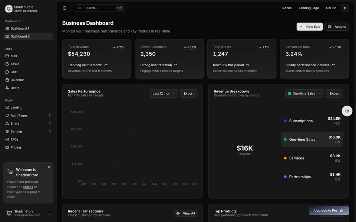Click the Mail envelope icon

[x=7, y=56]
